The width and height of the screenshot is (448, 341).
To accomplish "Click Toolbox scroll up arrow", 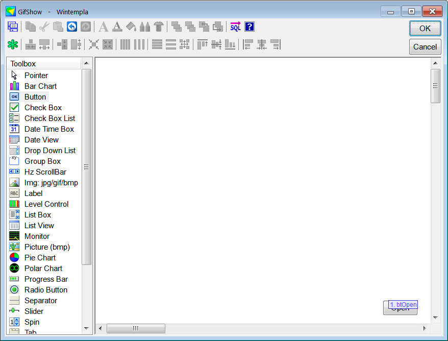I will click(86, 63).
